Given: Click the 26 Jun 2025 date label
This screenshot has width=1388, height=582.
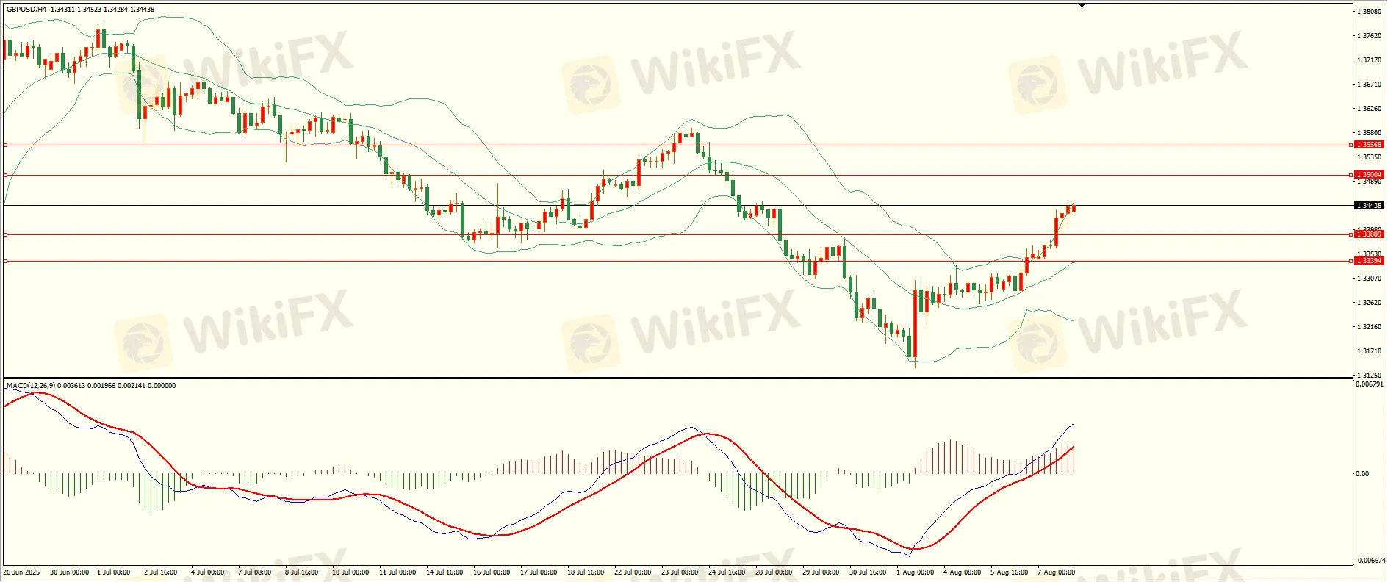Looking at the screenshot, I should tap(22, 572).
